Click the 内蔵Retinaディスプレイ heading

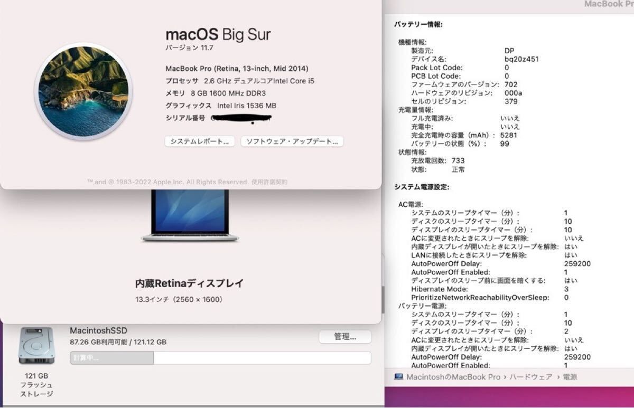[190, 283]
